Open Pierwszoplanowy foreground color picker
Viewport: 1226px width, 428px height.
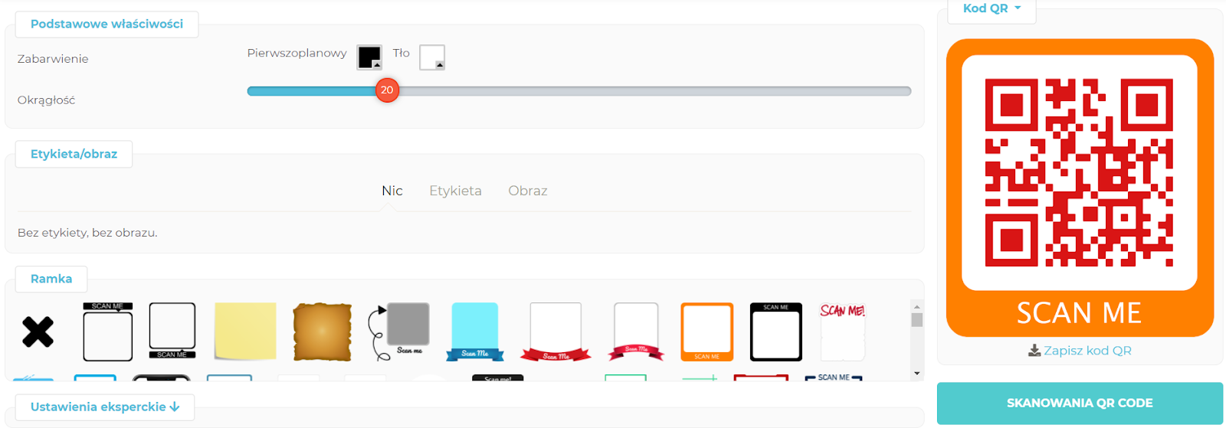[x=369, y=57]
